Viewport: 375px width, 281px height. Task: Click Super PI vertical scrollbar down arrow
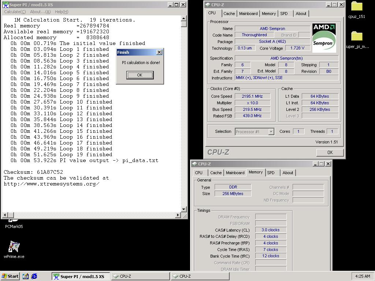coord(184,209)
